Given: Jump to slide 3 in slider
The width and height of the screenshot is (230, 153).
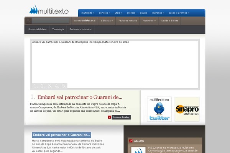Looking at the screenshot, I should 50,86.
